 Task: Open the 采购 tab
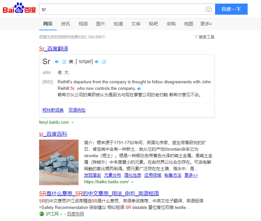tap(171, 24)
